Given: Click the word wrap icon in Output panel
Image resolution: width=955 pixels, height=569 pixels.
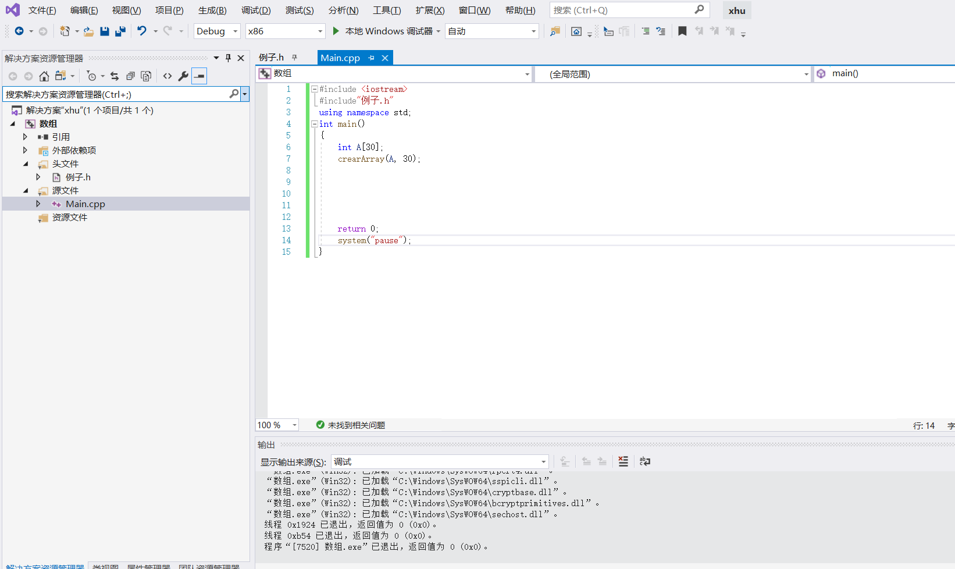Looking at the screenshot, I should point(645,461).
